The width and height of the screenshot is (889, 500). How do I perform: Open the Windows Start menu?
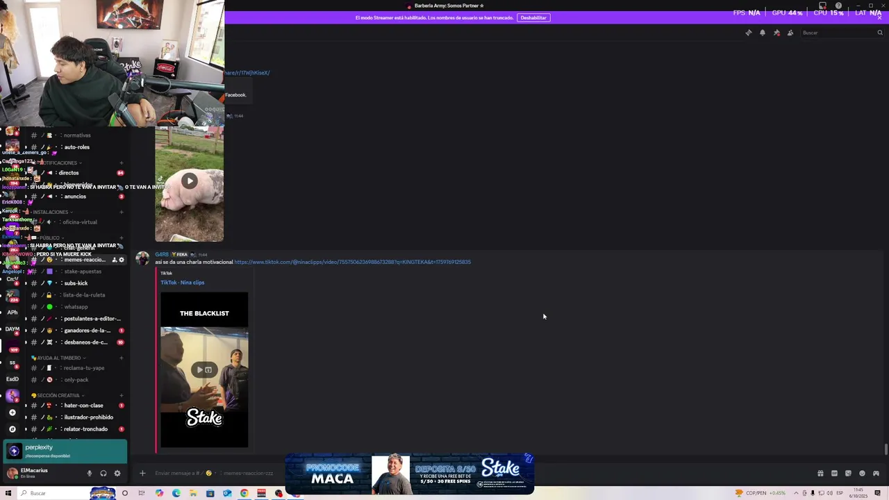[9, 493]
